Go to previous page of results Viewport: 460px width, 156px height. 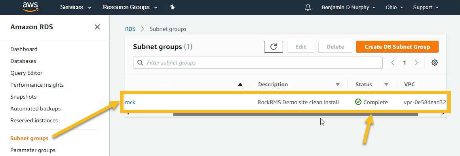tap(393, 63)
